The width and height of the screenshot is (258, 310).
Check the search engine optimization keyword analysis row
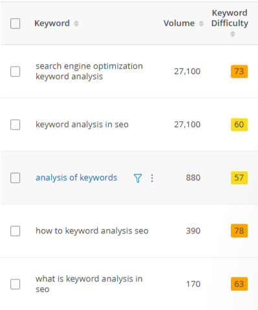[x=16, y=71]
